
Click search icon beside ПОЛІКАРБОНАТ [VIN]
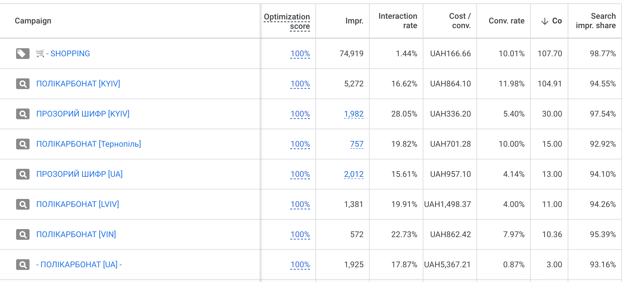click(x=23, y=234)
